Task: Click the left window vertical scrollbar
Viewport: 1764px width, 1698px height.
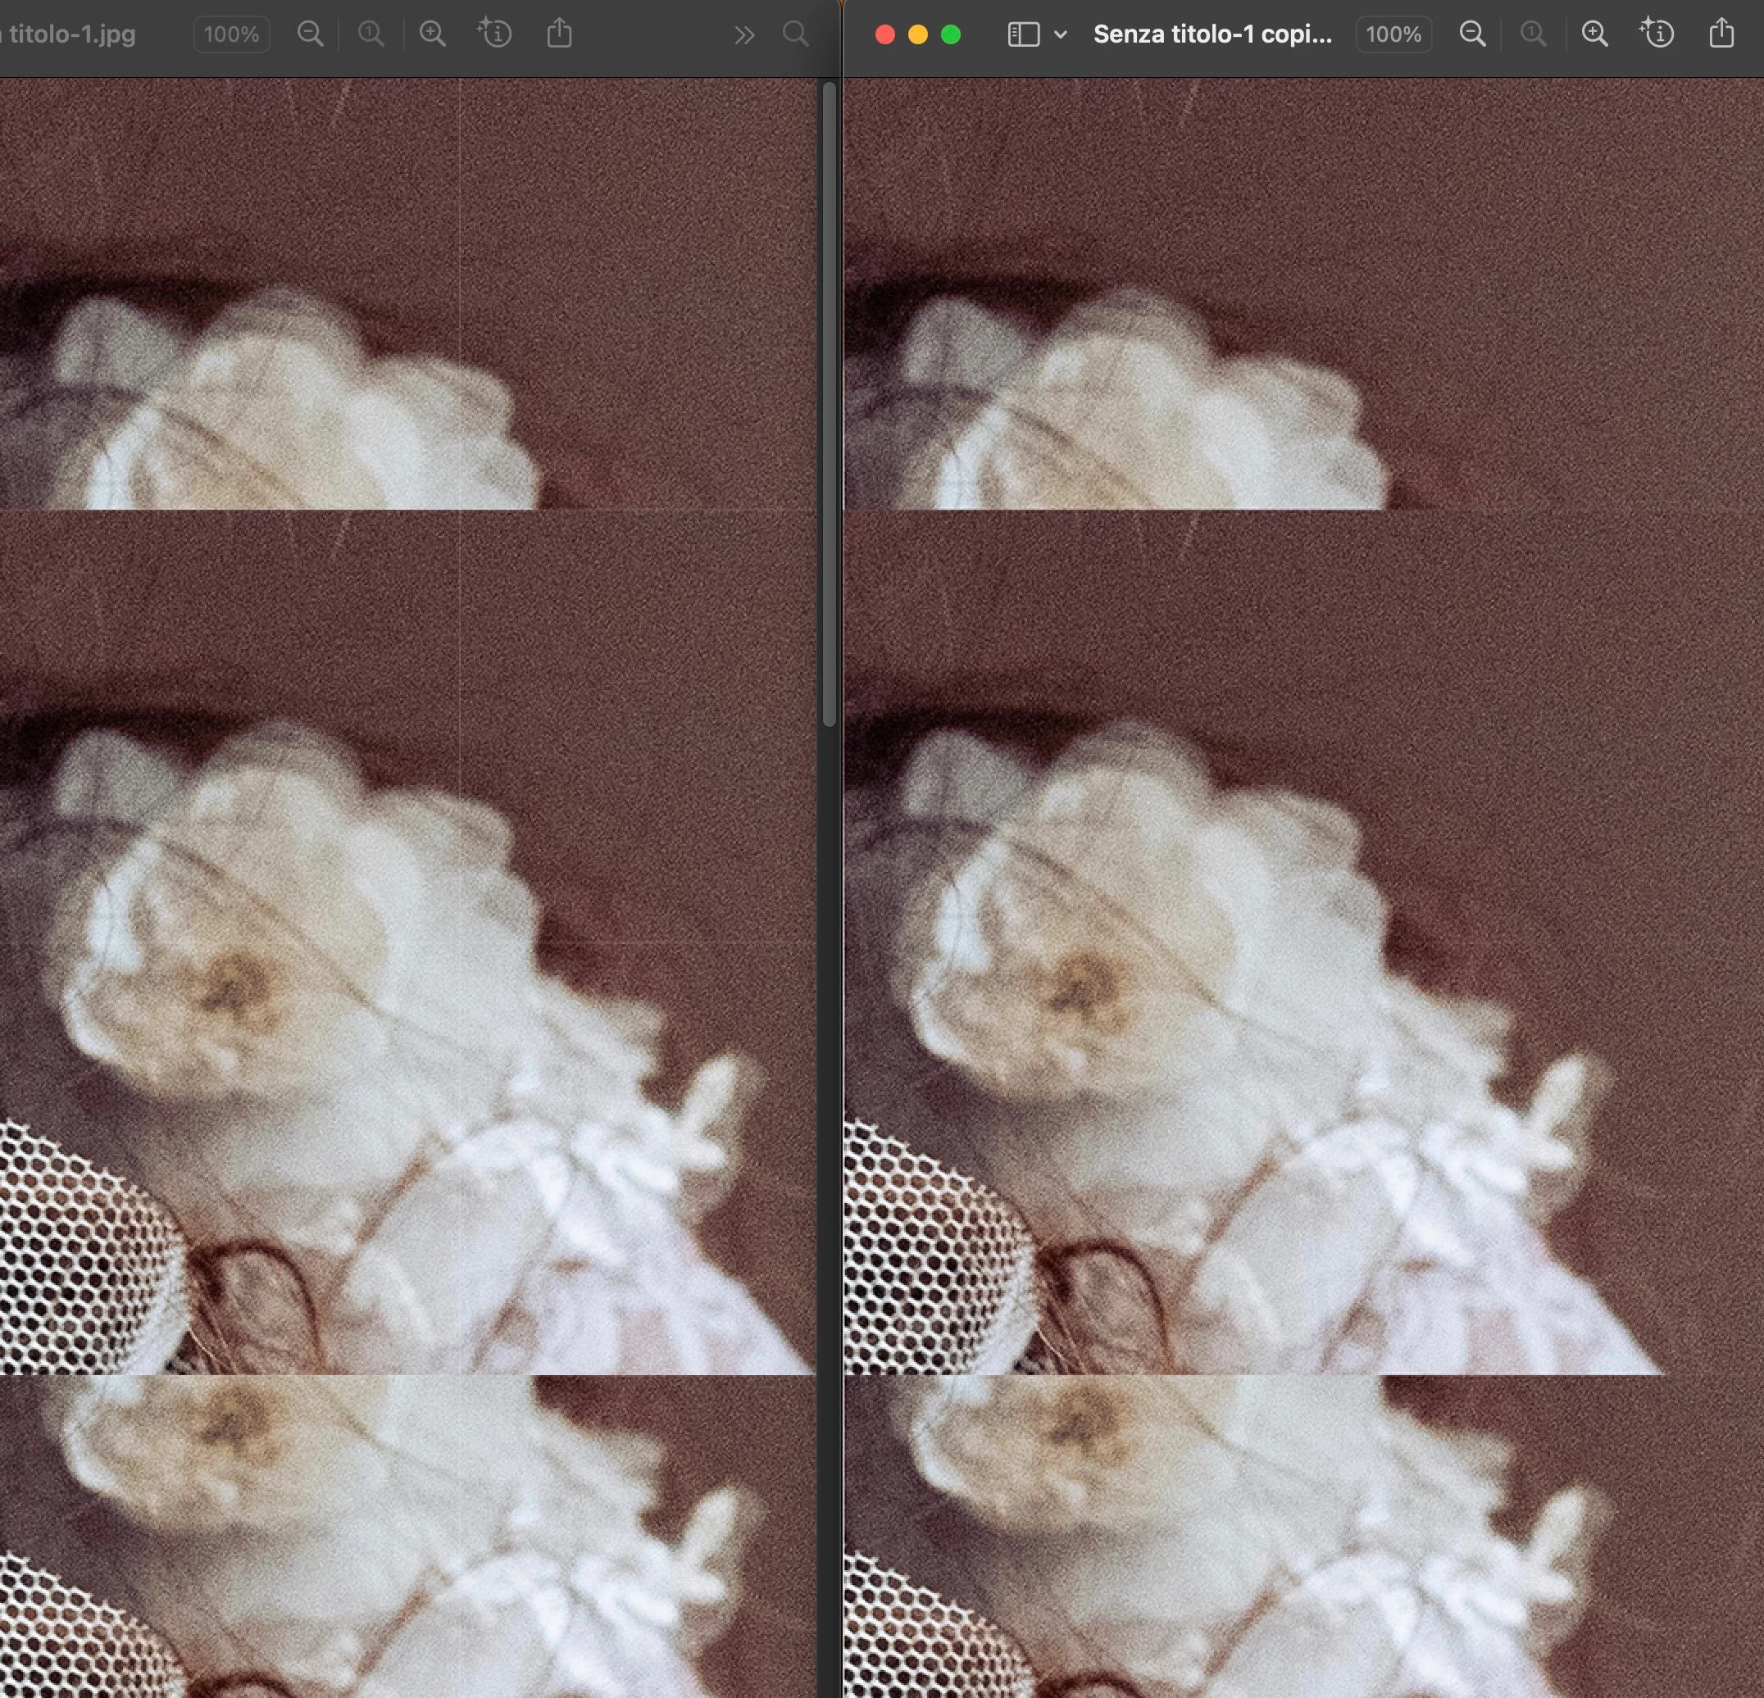Action: [x=829, y=405]
